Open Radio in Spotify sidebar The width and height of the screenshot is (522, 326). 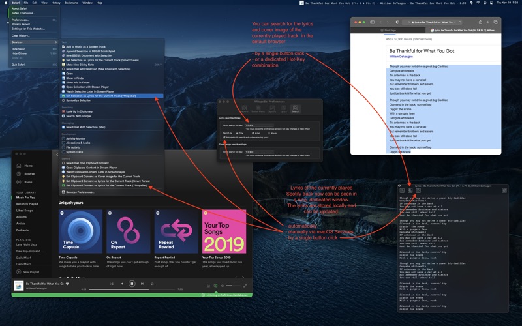tap(25, 182)
